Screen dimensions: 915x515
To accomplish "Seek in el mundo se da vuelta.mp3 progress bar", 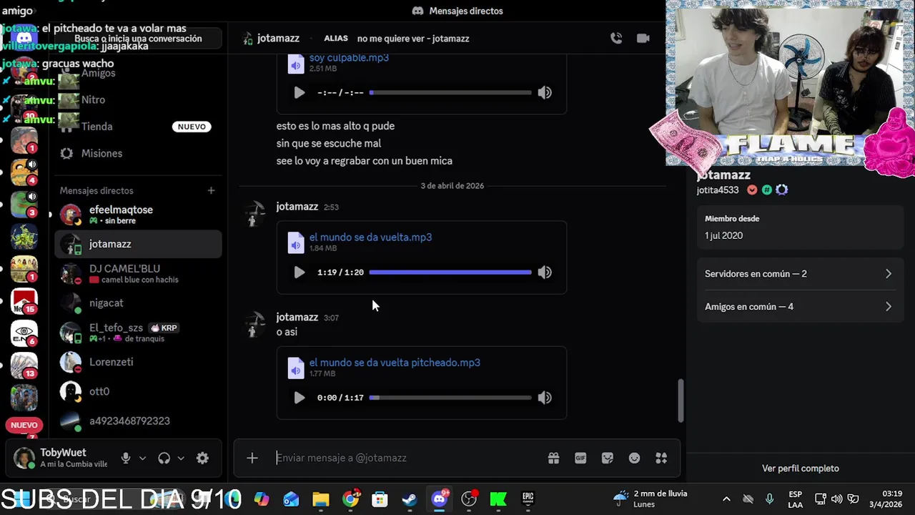I will click(x=450, y=272).
